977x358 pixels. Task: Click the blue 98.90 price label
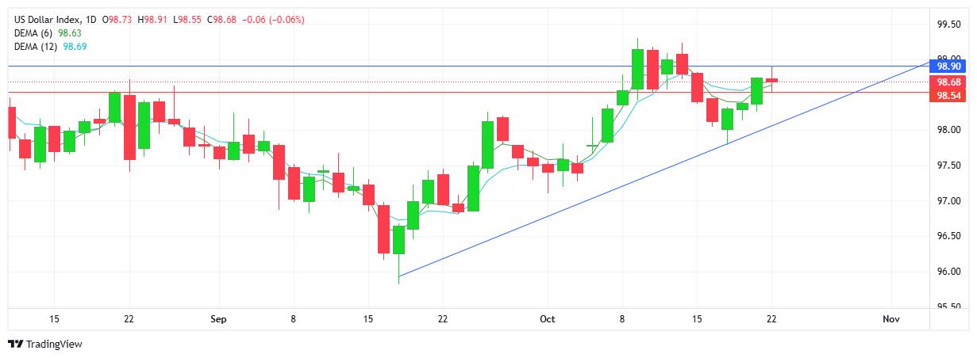click(948, 67)
